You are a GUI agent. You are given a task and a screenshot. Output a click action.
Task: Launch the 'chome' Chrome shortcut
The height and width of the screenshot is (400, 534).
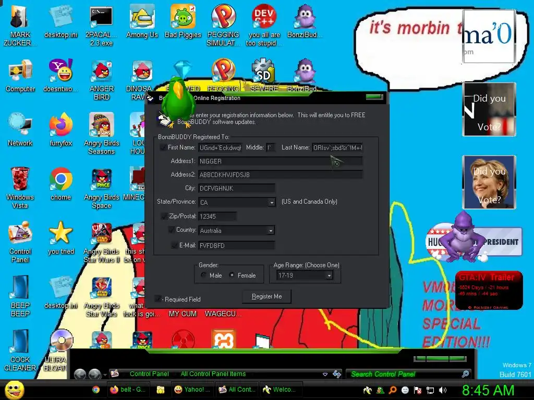coord(60,184)
